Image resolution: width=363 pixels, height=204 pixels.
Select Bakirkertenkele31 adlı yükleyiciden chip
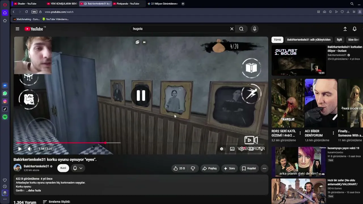pyautogui.click(x=309, y=40)
